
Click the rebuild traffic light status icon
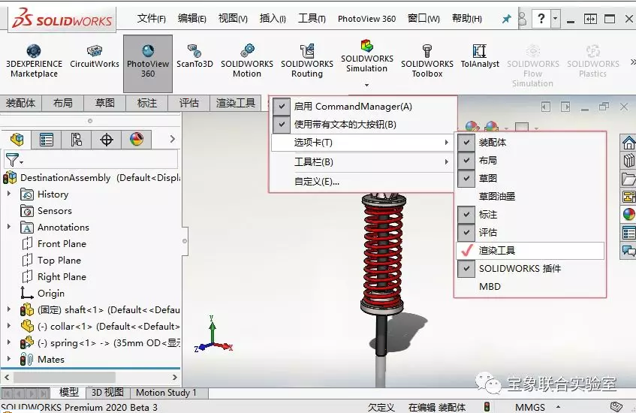click(487, 406)
